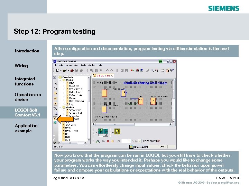Click the Close file red folder icon
The width and height of the screenshot is (249, 186).
tap(72, 70)
